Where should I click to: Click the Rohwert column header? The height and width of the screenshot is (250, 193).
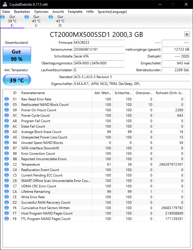(x=169, y=93)
